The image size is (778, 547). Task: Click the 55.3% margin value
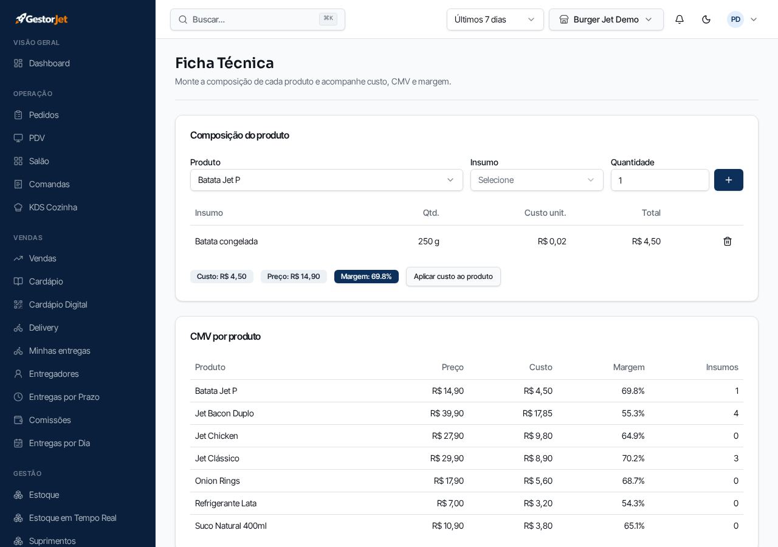coord(633,413)
